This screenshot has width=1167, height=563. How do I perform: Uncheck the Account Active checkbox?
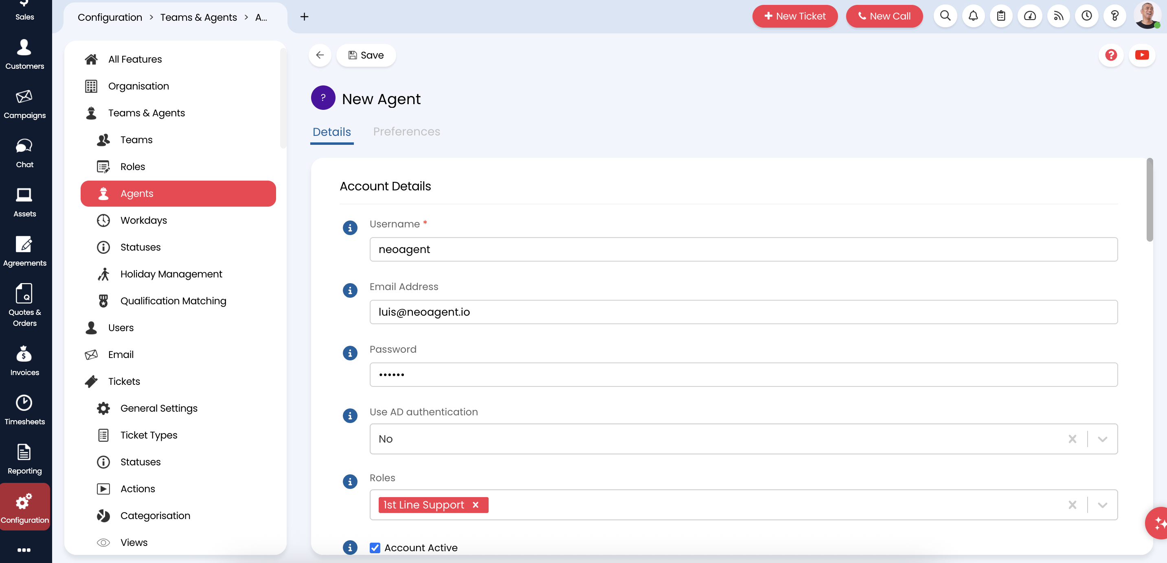[x=375, y=548]
